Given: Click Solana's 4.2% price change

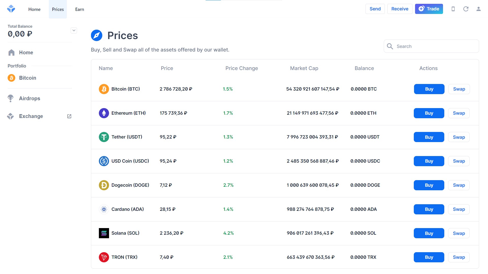Looking at the screenshot, I should pyautogui.click(x=228, y=233).
